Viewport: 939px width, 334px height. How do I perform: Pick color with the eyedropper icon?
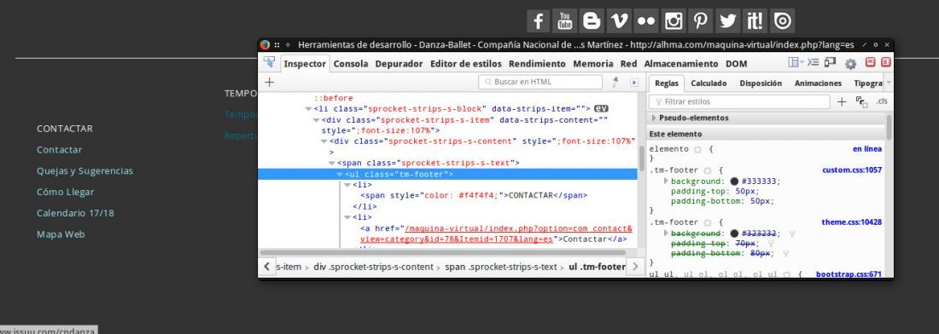(615, 83)
